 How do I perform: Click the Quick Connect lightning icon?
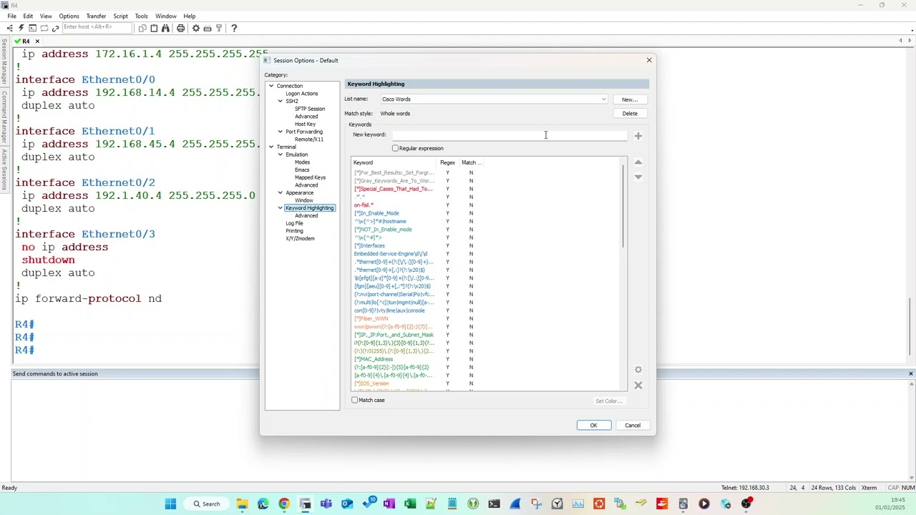pos(21,28)
